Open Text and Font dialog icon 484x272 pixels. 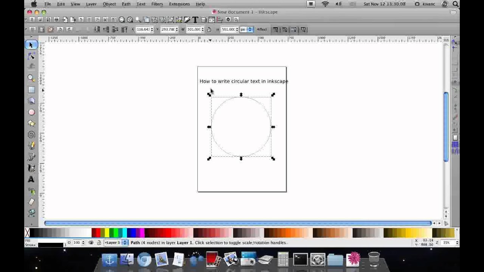[195, 20]
